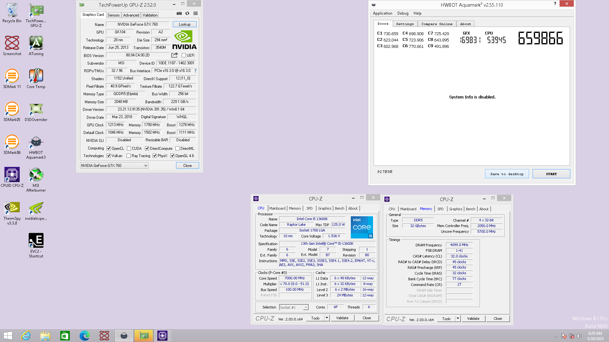
Task: Open HWBOT Aquamark3 desktop shortcut
Action: tap(36, 147)
